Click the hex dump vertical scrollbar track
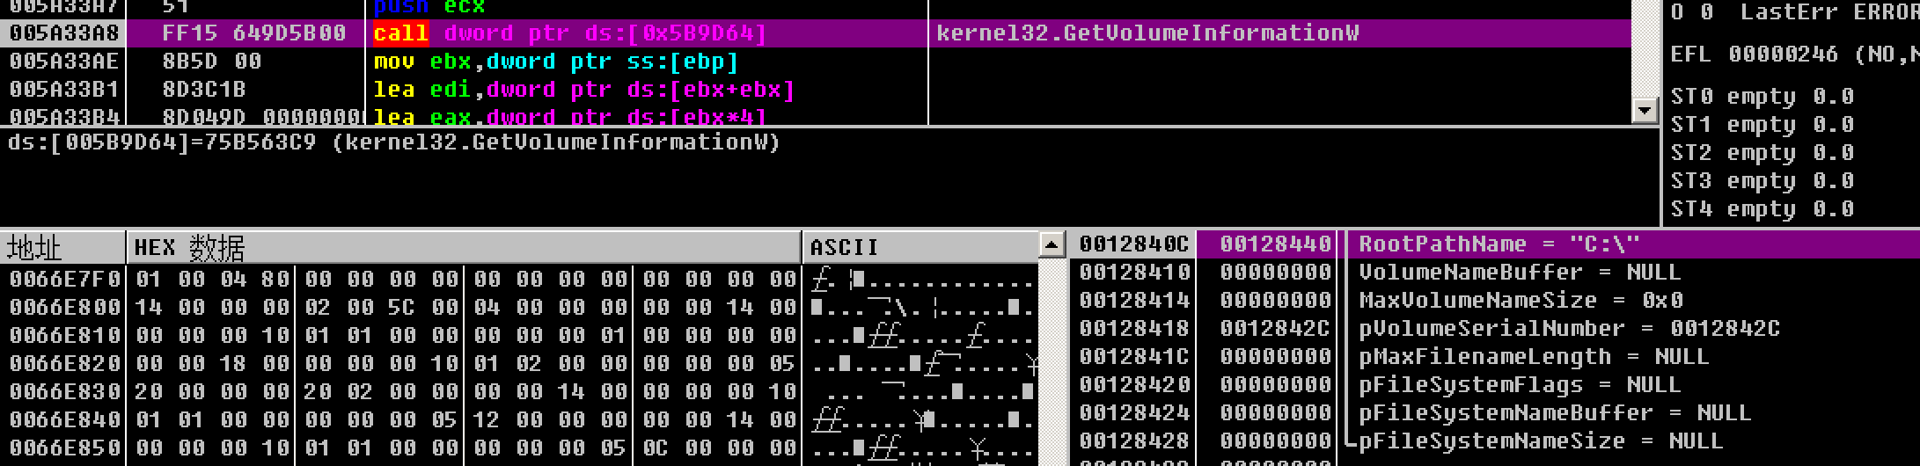This screenshot has height=466, width=1920. point(1052,360)
